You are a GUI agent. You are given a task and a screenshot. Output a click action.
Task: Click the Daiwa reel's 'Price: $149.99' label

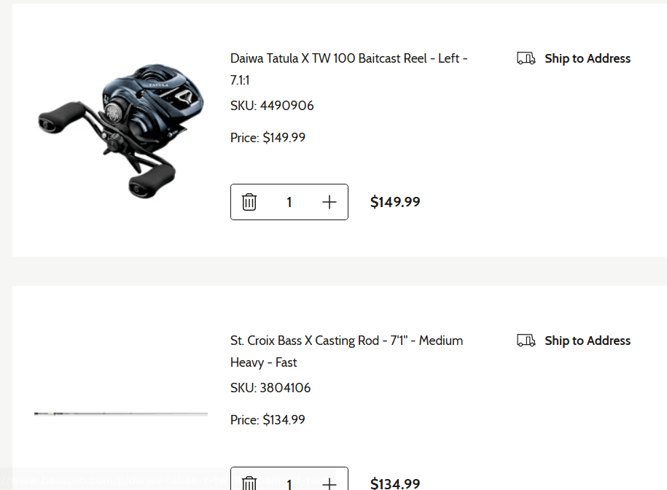click(x=268, y=138)
